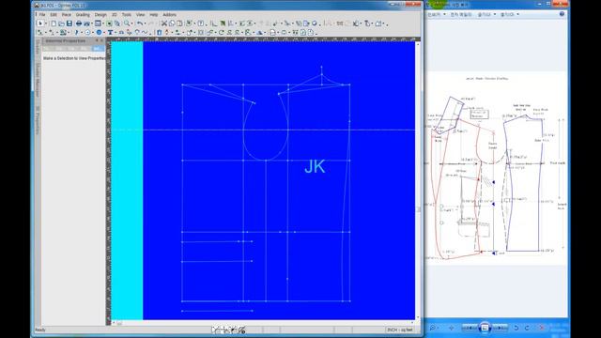
Task: Click actual-size button in photo viewer
Action: [x=451, y=328]
